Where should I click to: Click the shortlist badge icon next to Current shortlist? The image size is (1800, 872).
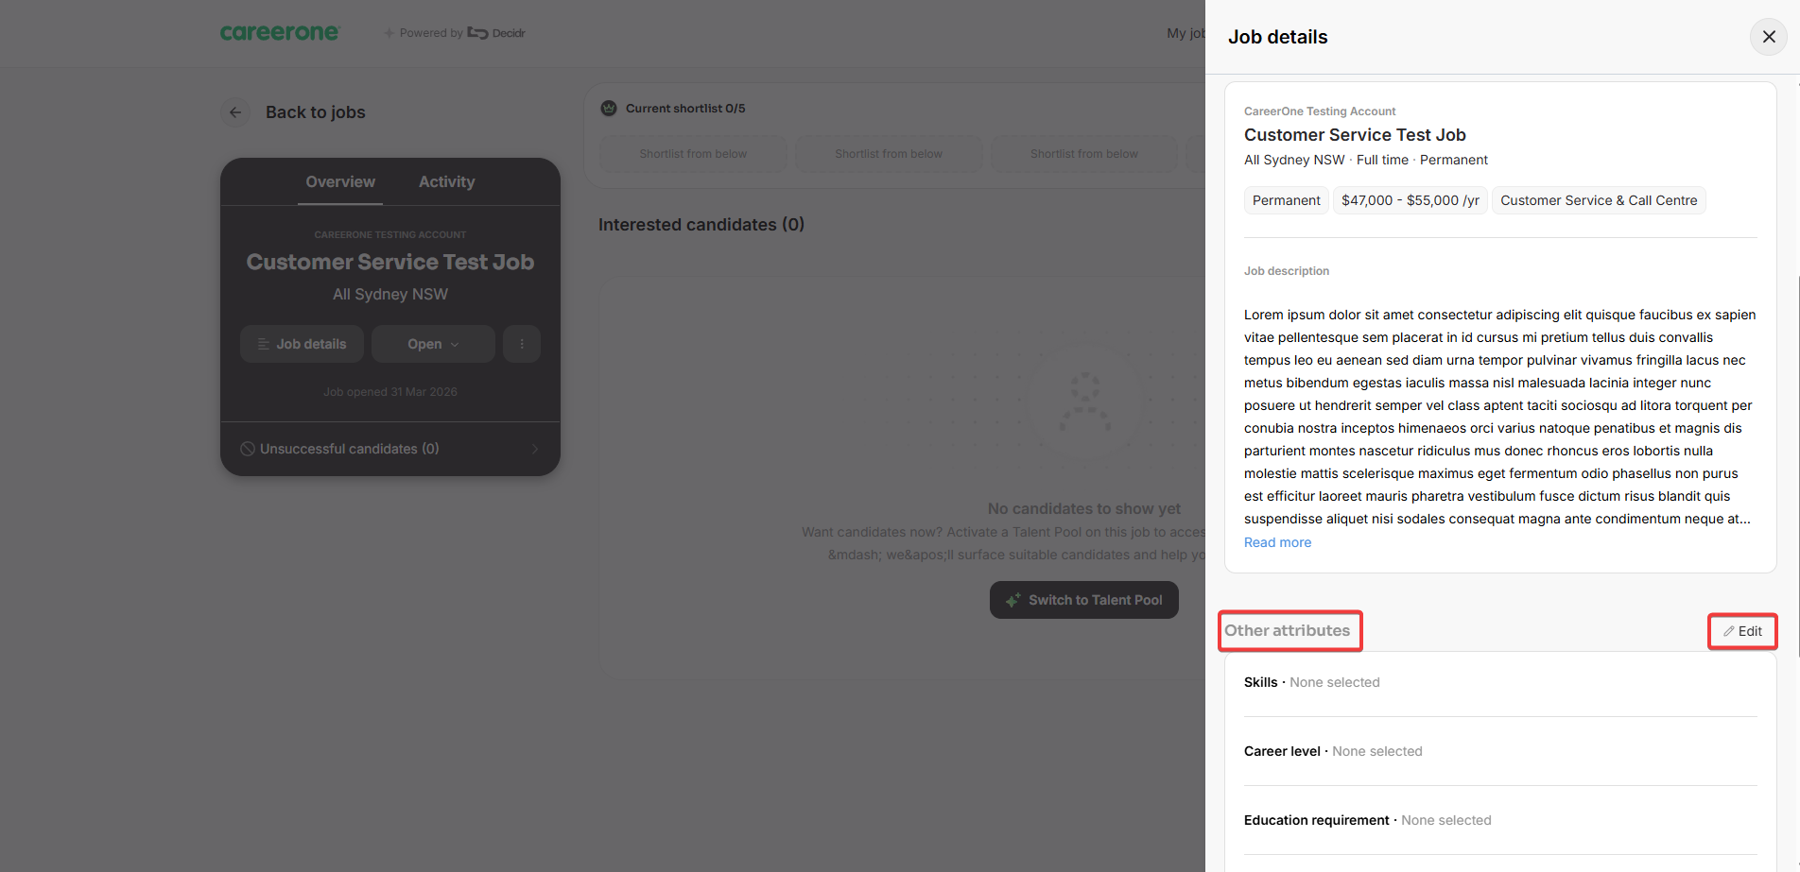[609, 109]
